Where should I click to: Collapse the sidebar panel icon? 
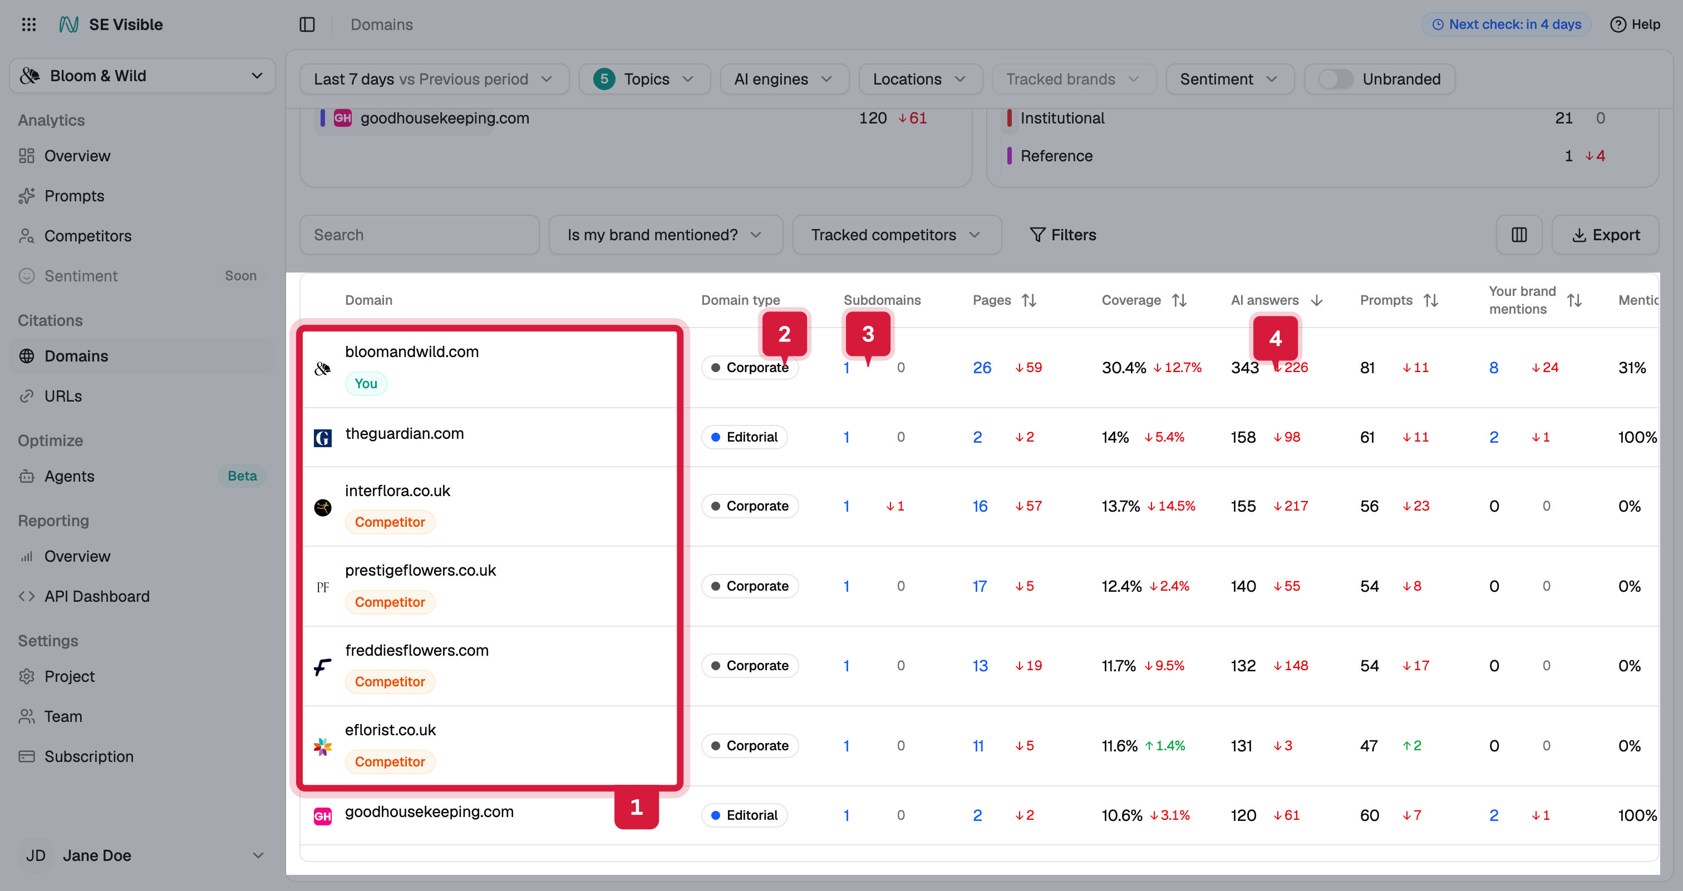(307, 24)
